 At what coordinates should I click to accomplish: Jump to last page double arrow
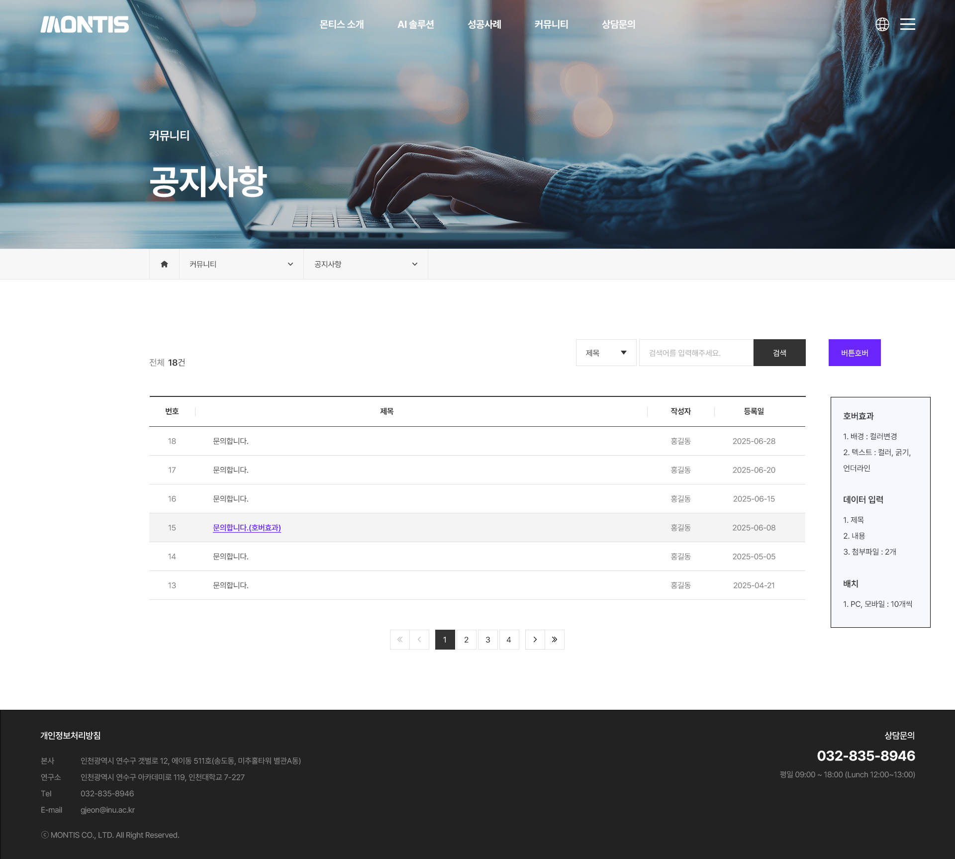pyautogui.click(x=555, y=640)
